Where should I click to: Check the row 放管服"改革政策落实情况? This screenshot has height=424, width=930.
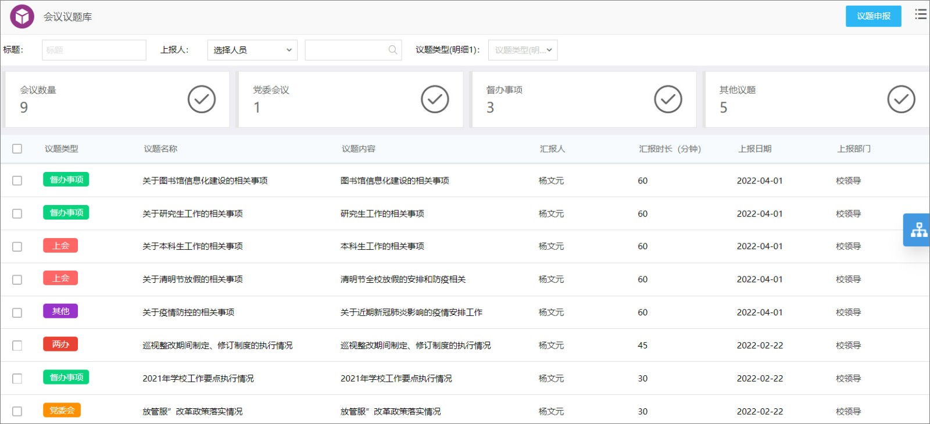17,411
